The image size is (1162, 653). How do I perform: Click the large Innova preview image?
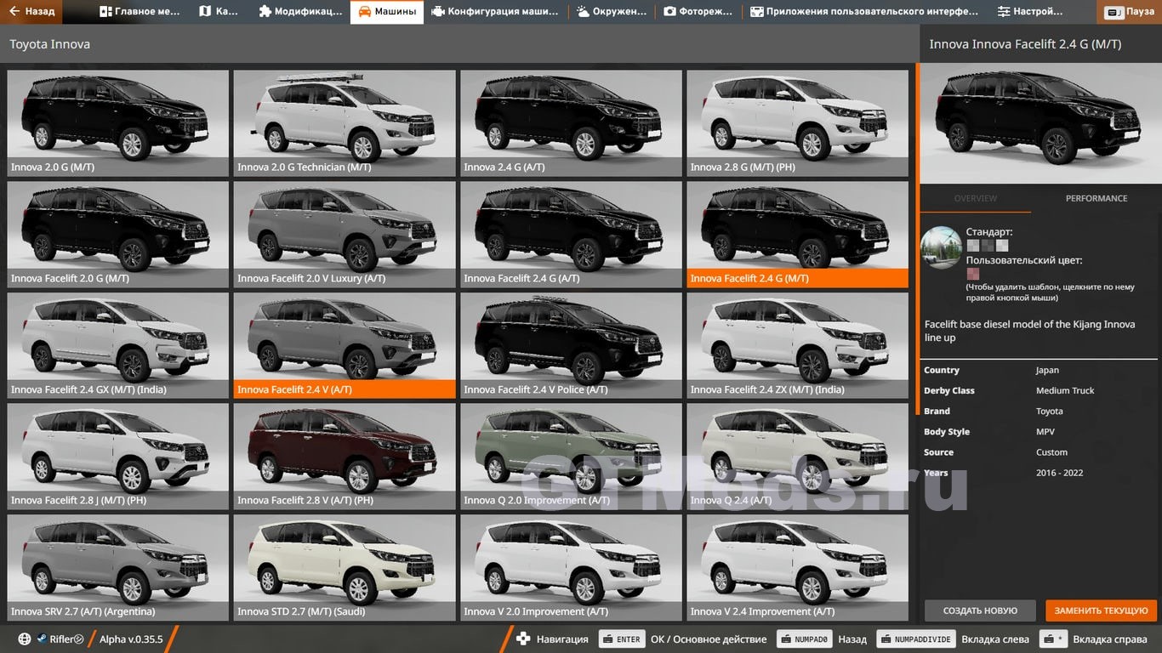[1040, 122]
